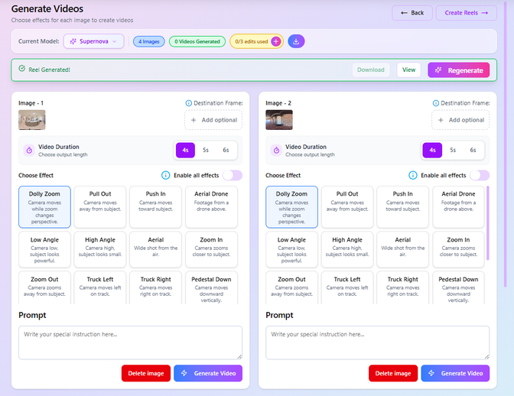The image size is (514, 396).
Task: Click the Regenerate button
Action: tap(459, 70)
